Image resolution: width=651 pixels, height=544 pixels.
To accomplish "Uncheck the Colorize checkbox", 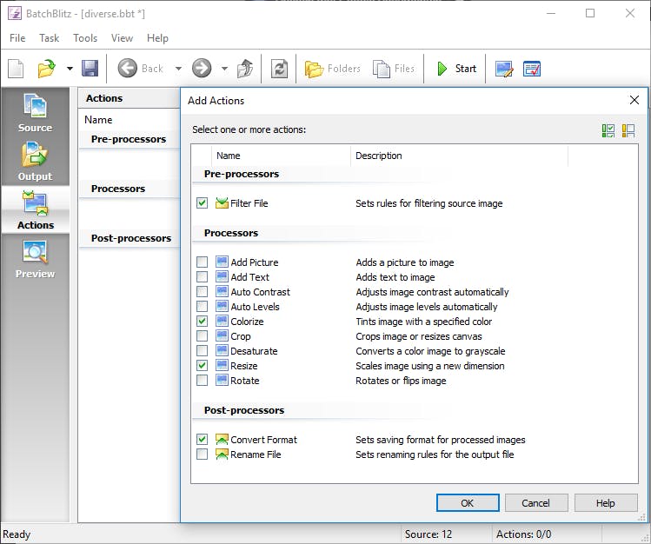I will click(202, 322).
